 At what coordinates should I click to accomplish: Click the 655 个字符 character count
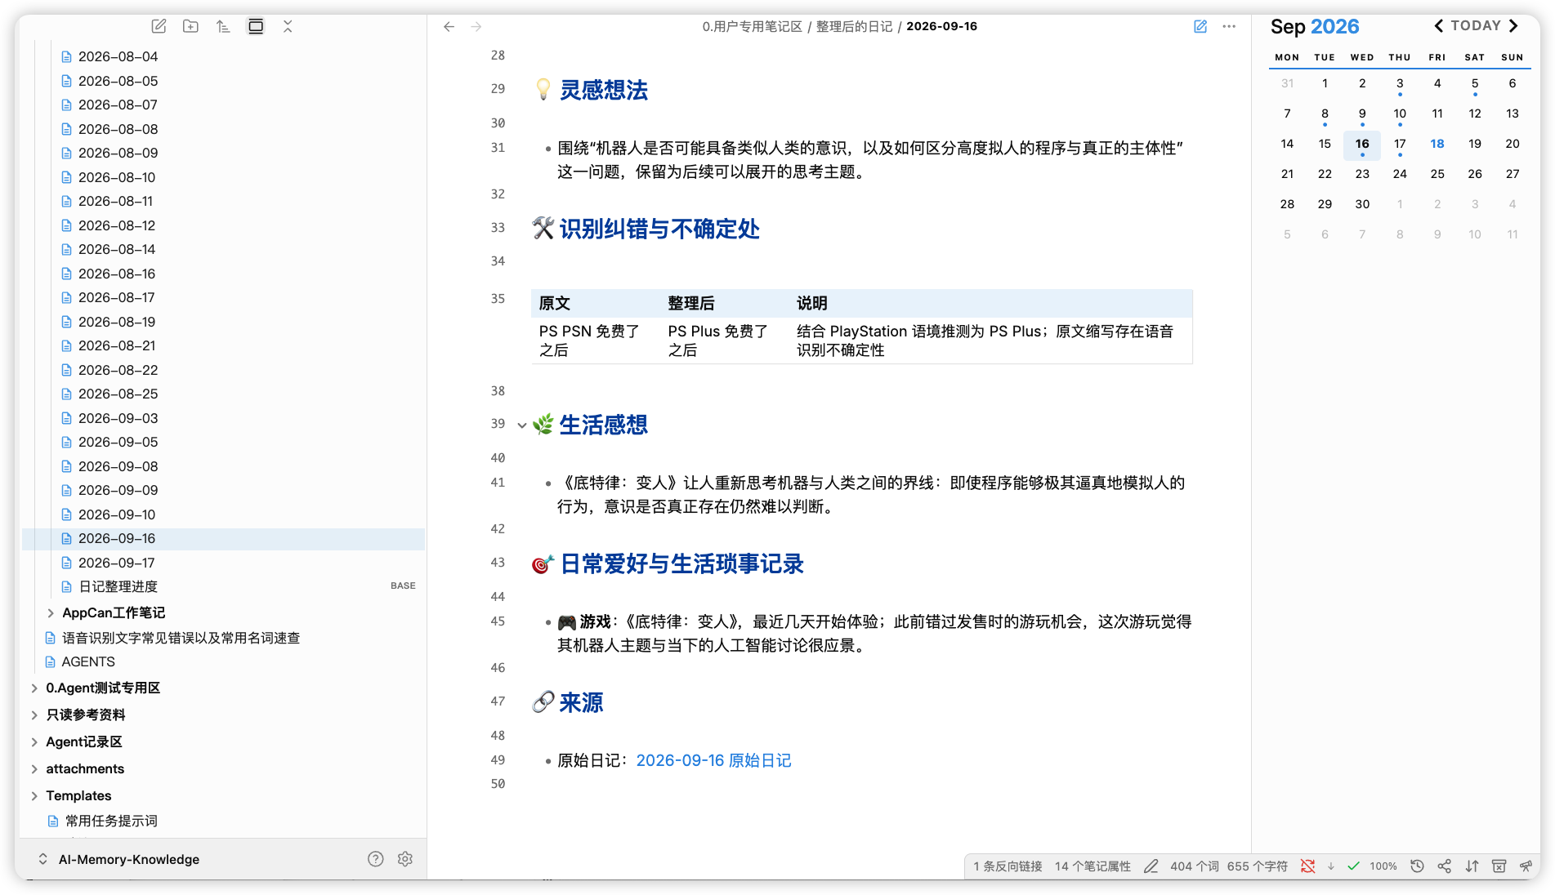pyautogui.click(x=1257, y=866)
